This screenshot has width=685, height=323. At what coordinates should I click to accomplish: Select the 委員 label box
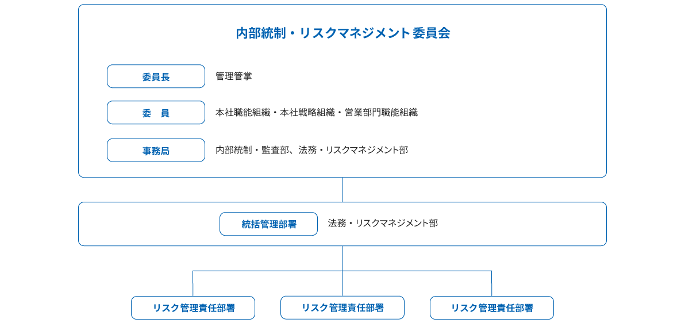(x=156, y=113)
